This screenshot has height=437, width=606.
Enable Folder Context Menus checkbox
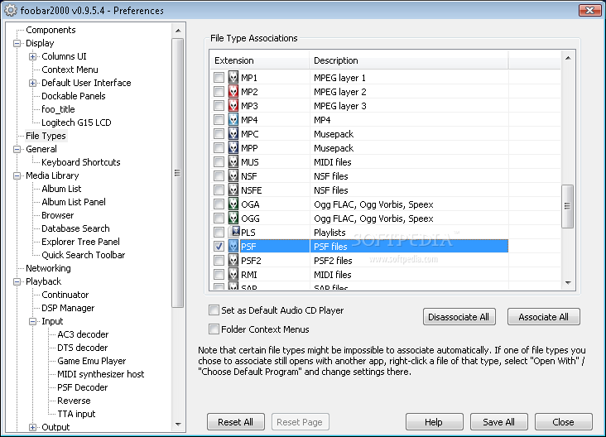point(214,329)
